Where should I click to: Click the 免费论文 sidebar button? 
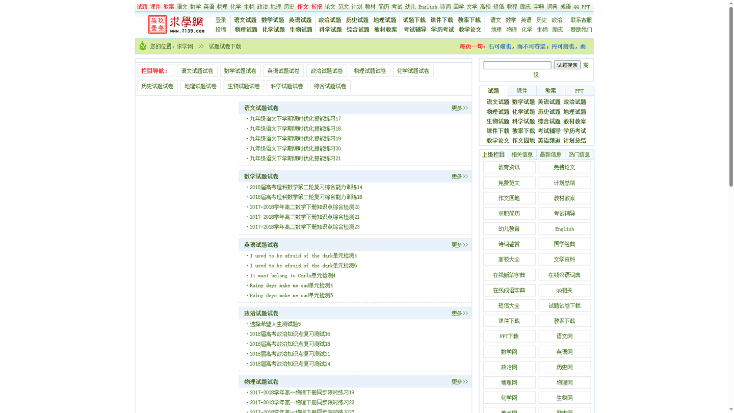(565, 167)
